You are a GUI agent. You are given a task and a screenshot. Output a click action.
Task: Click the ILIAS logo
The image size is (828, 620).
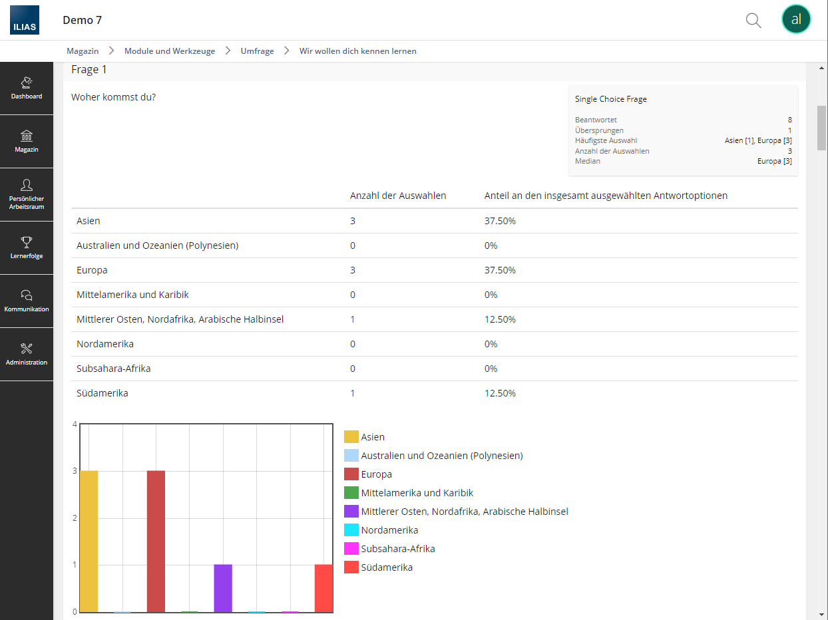(x=25, y=20)
